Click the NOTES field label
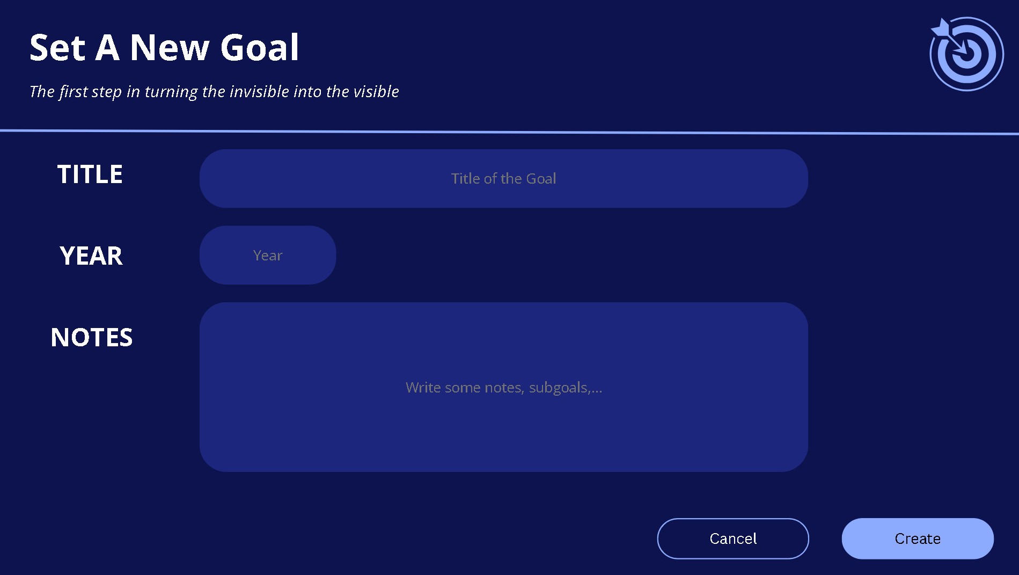 pos(92,337)
